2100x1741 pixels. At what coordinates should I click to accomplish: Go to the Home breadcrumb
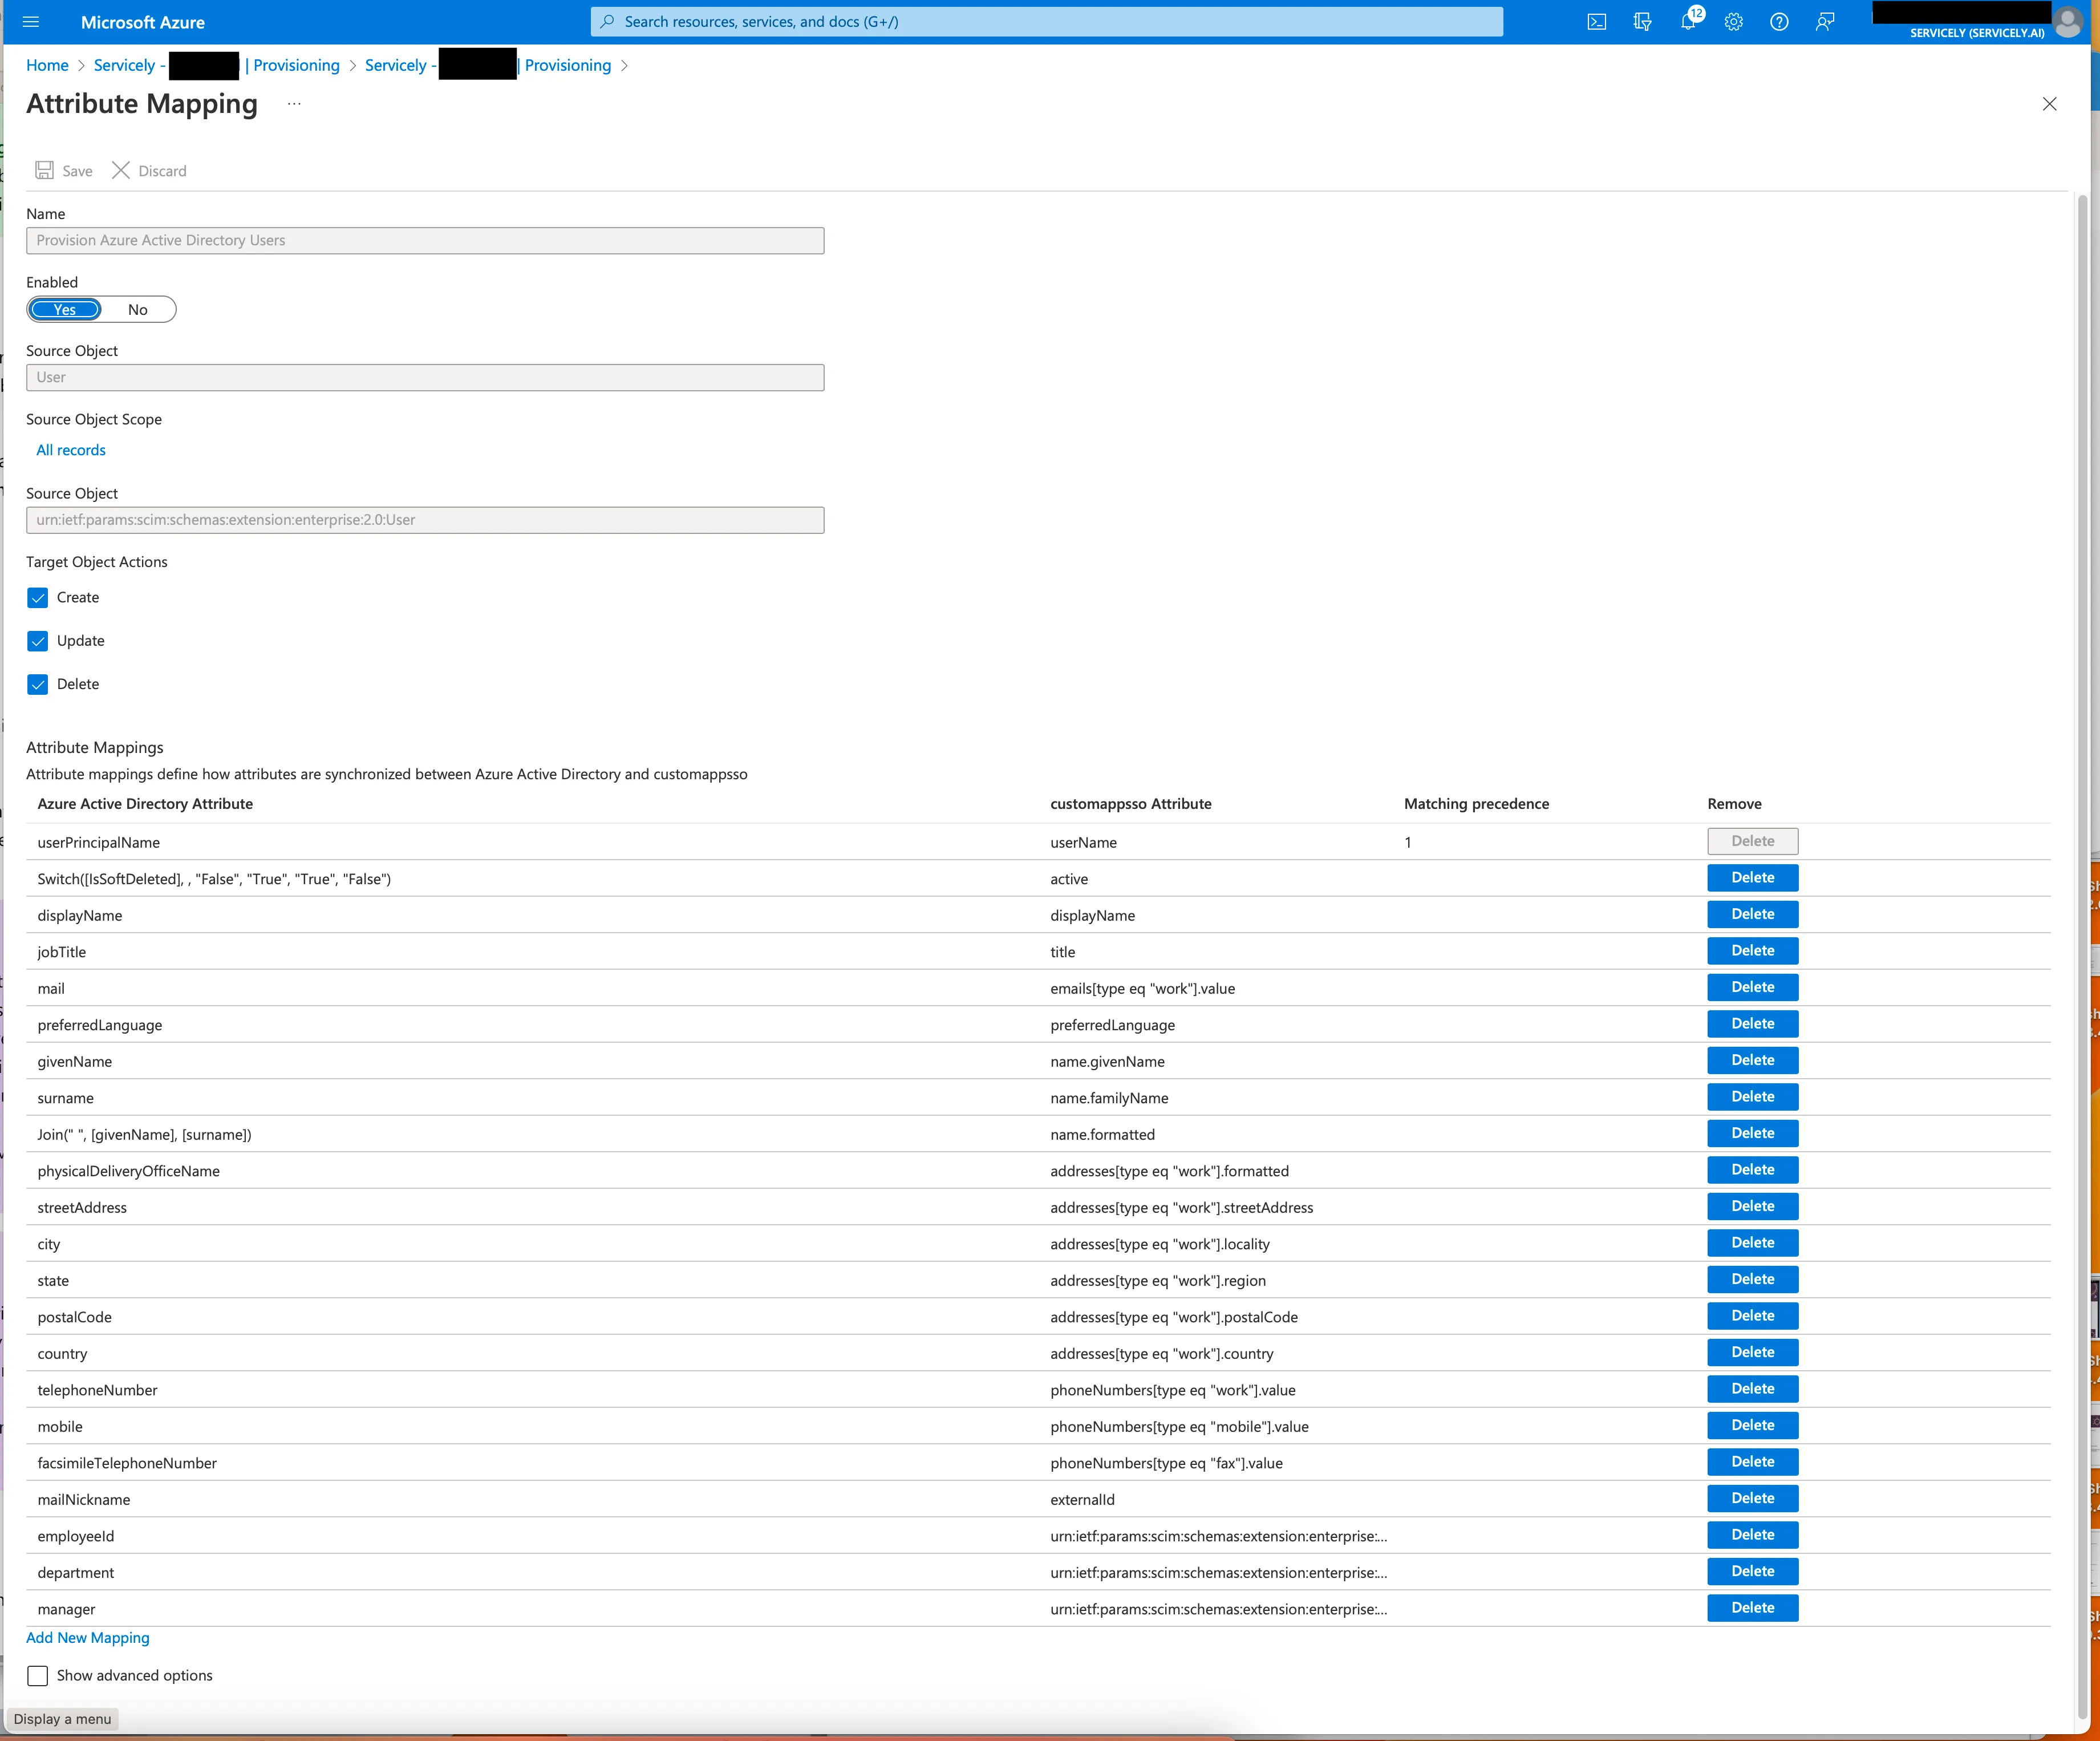click(x=47, y=65)
